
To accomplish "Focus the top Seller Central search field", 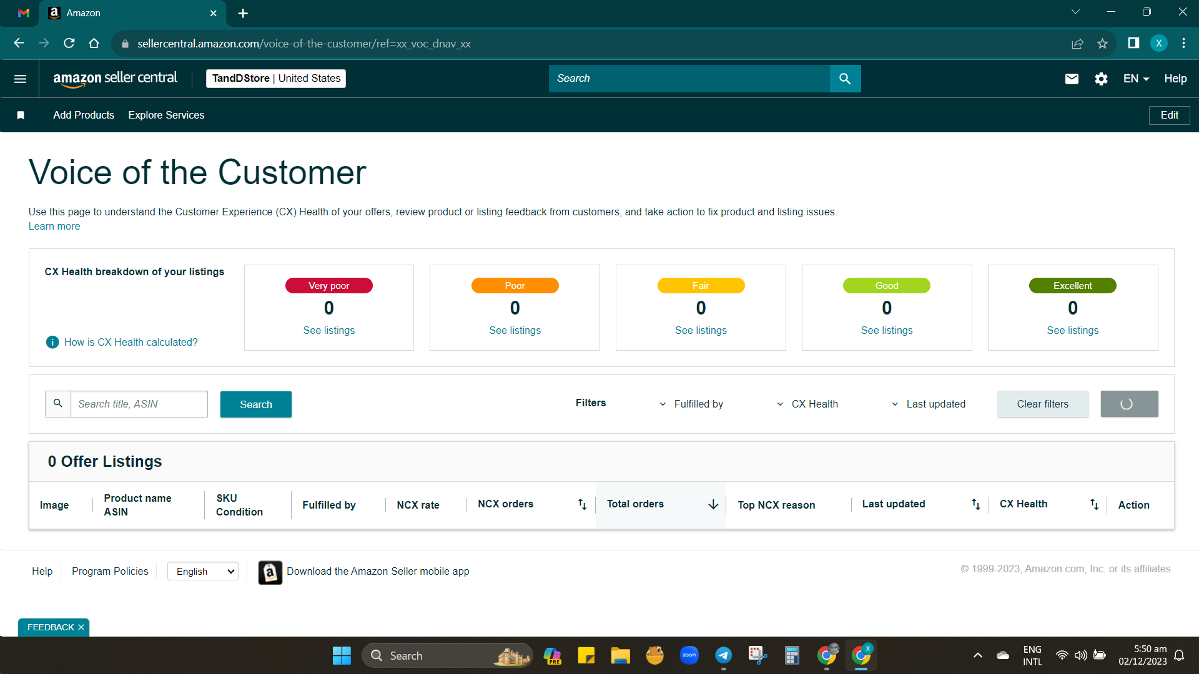I will pos(689,79).
